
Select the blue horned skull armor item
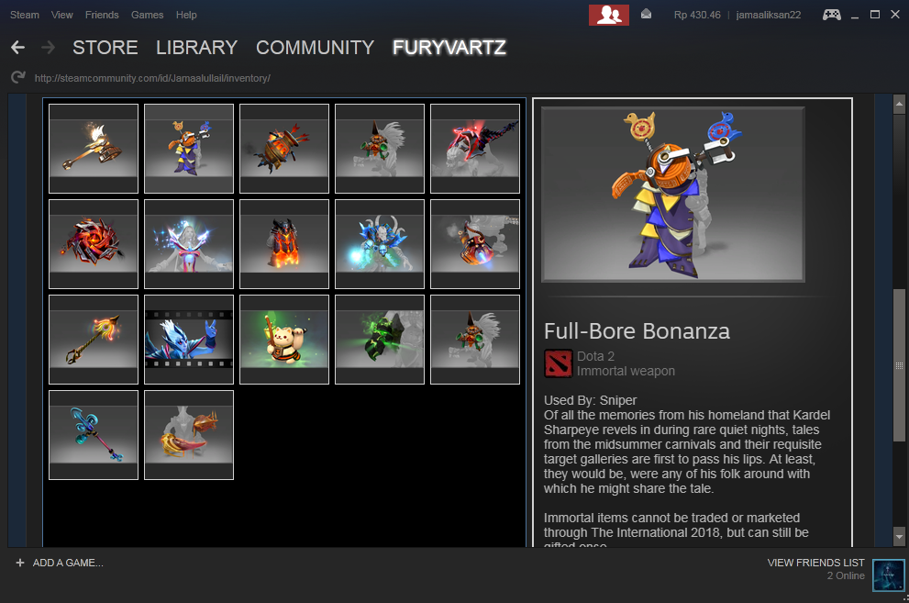pos(380,244)
